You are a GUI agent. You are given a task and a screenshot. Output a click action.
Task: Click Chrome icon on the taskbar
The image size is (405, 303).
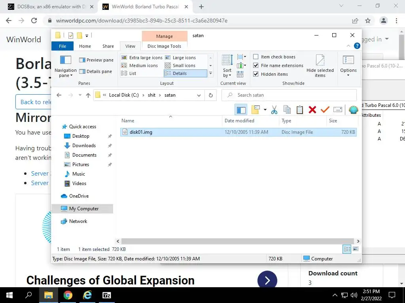pos(68,295)
